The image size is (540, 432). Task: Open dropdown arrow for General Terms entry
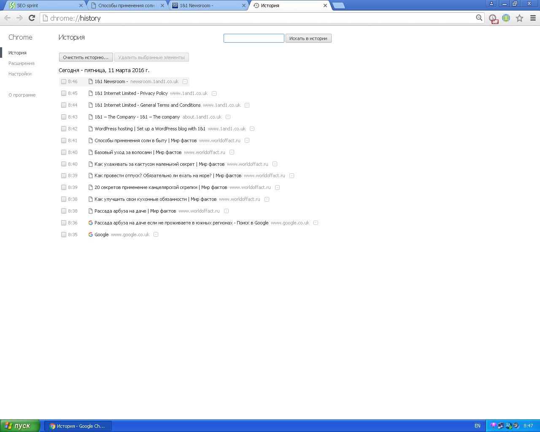click(x=247, y=105)
